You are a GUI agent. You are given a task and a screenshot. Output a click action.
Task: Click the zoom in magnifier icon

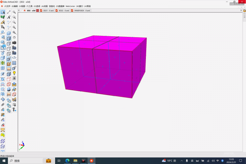point(14,12)
